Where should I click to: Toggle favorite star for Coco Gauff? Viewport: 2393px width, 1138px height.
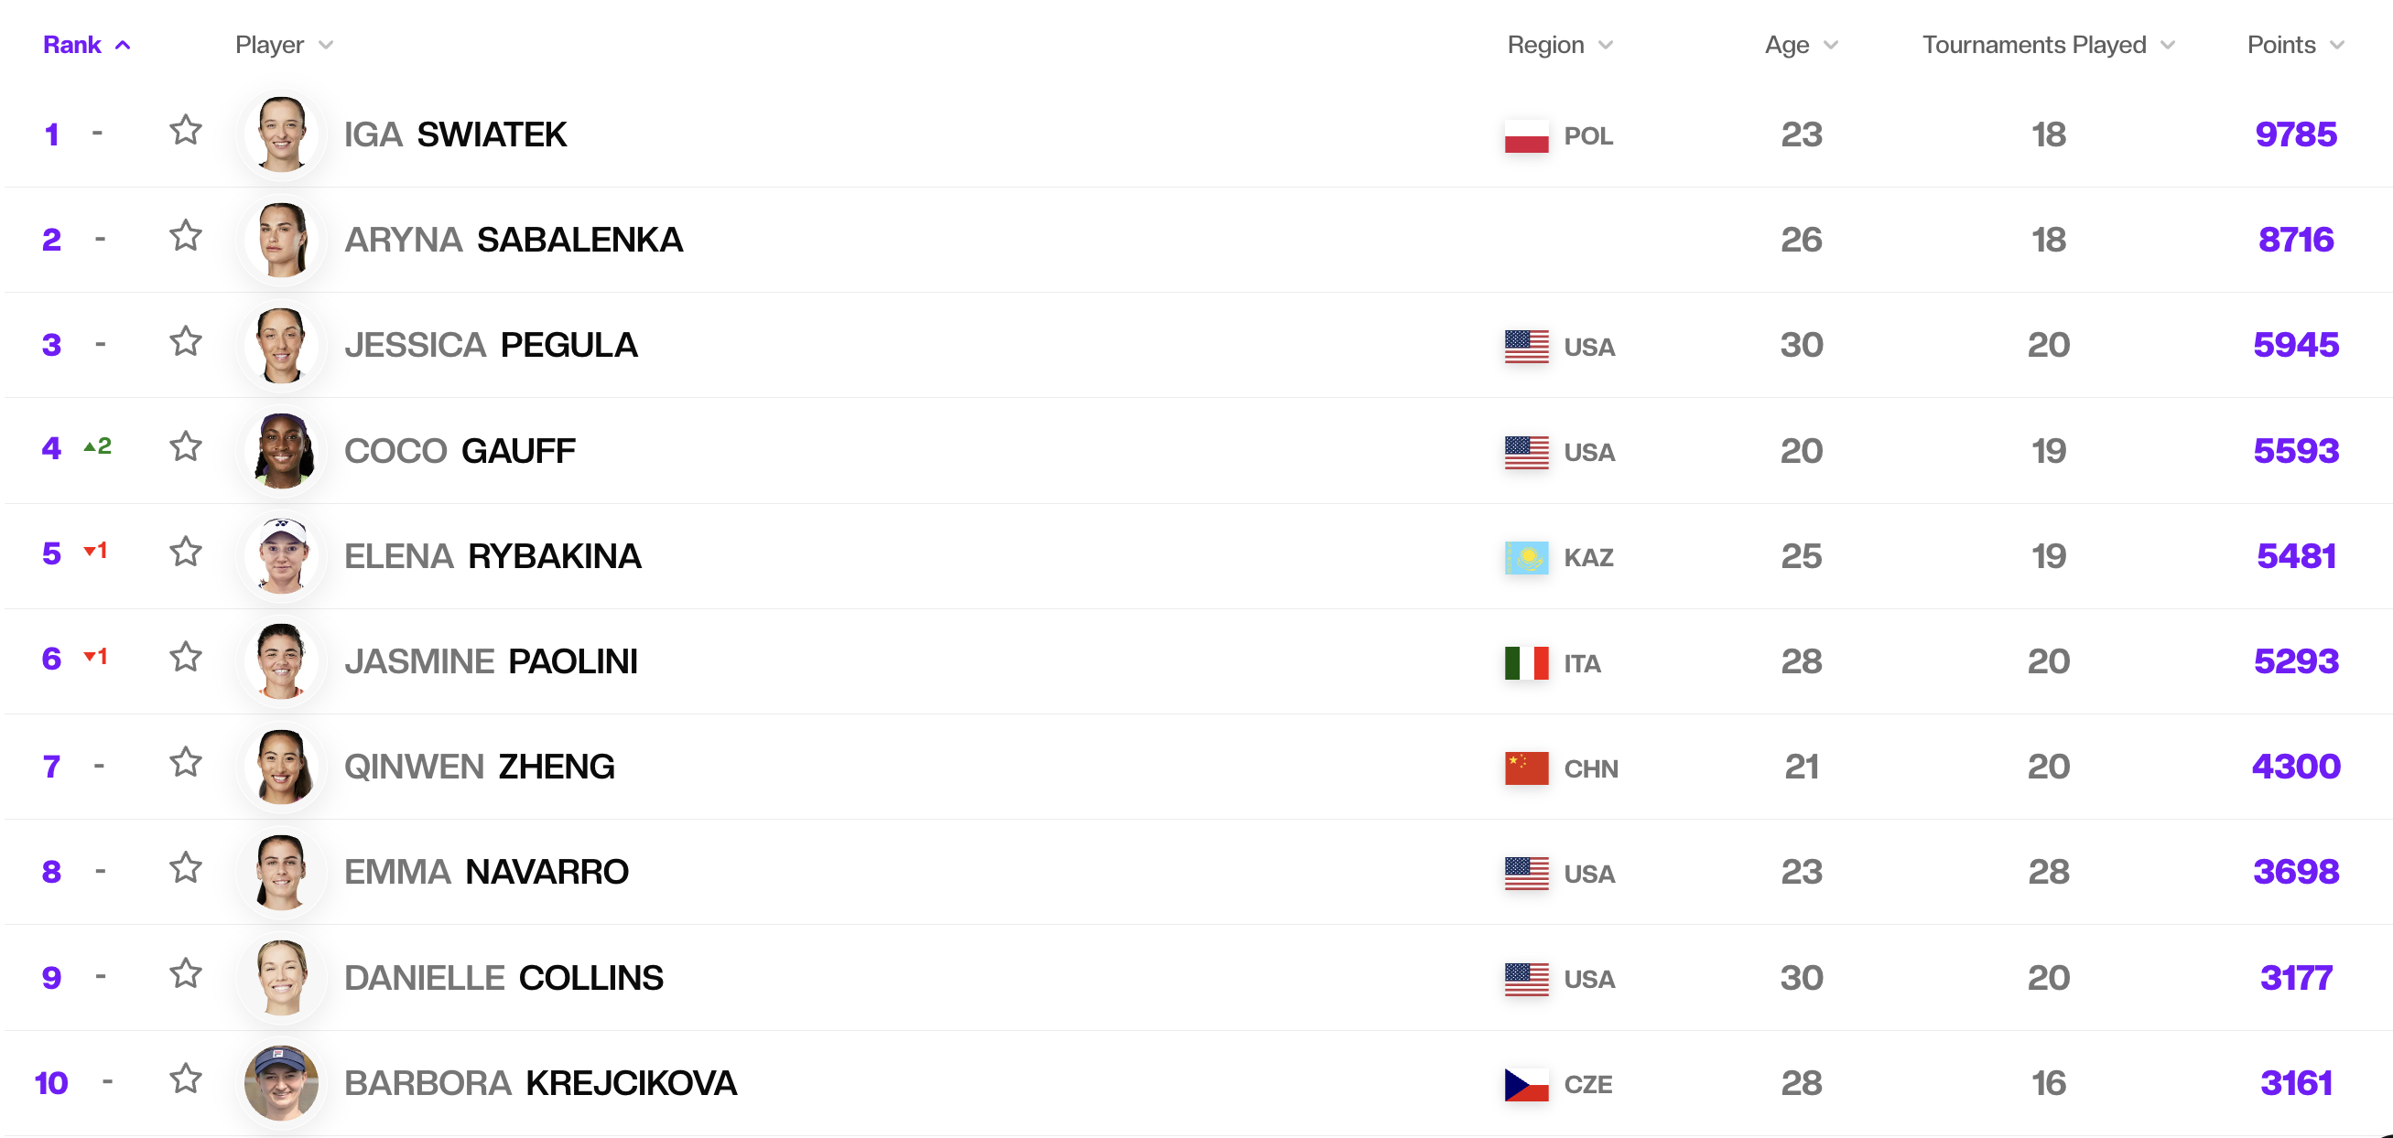coord(186,446)
